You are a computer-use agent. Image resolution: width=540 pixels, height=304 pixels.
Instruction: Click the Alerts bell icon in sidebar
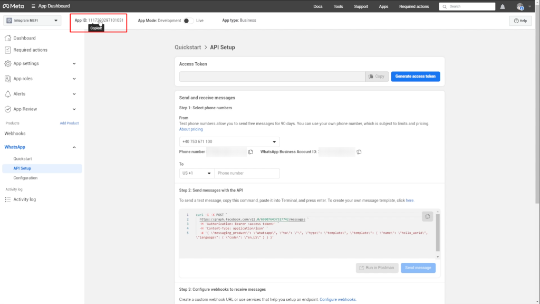7,94
